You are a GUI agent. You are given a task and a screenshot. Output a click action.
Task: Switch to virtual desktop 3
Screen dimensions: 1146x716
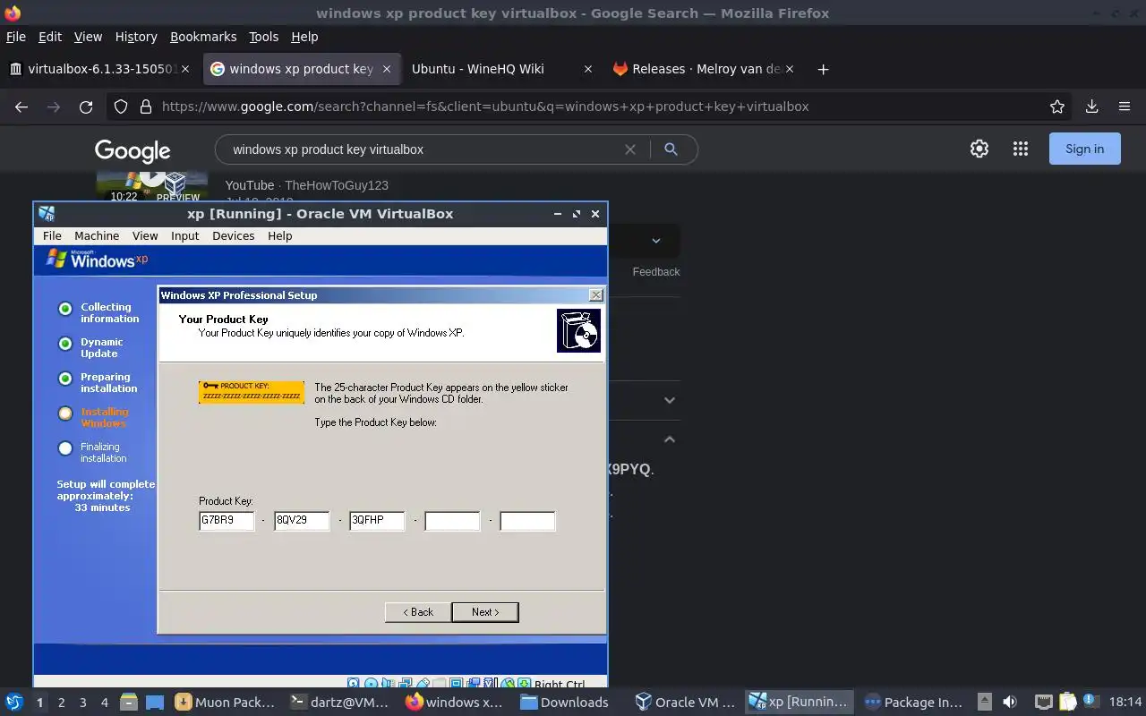pos(82,703)
